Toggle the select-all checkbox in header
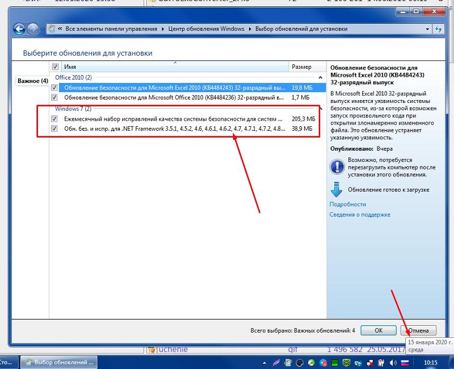This screenshot has width=454, height=369. pyautogui.click(x=55, y=67)
